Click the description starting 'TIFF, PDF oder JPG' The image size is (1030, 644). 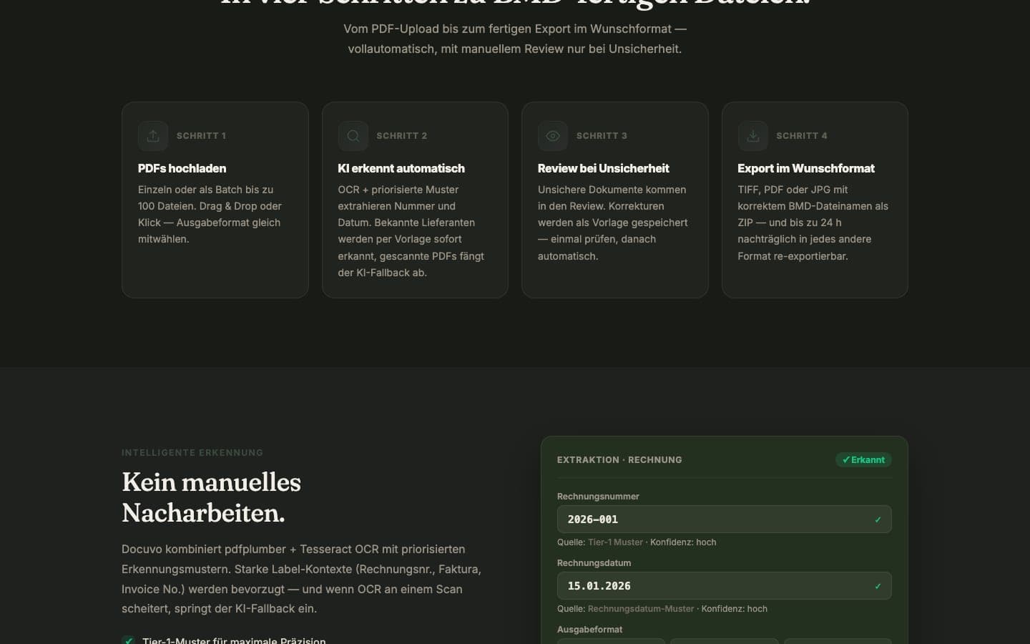[x=813, y=223]
